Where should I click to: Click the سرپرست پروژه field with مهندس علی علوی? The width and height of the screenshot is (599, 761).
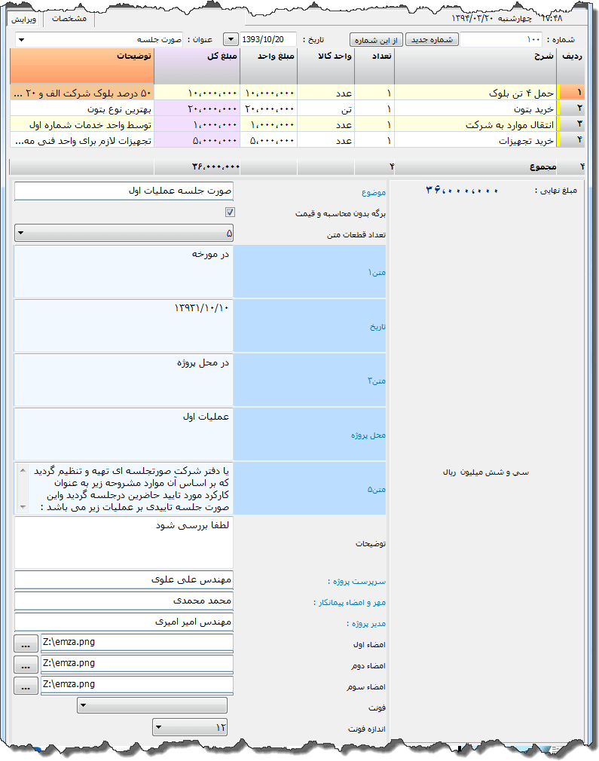124,579
